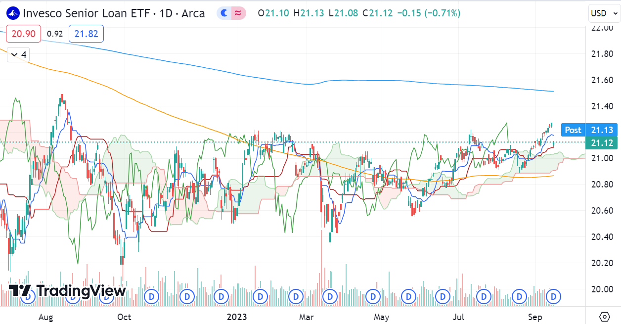Open chart settings gear icon at bottom right
Screen dimensions: 621x324
tap(604, 317)
